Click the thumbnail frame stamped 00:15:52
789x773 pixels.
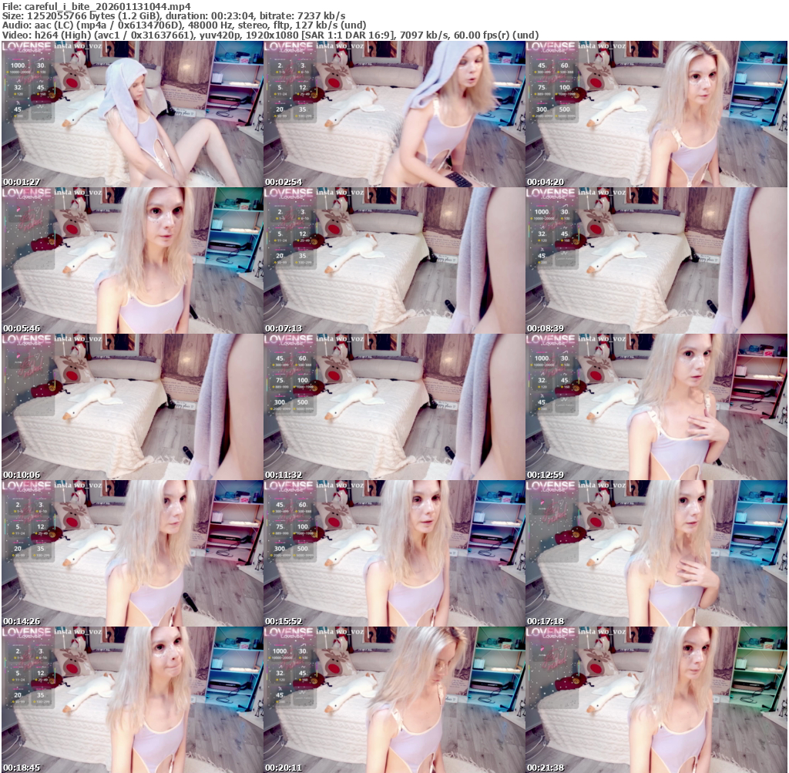(x=394, y=553)
